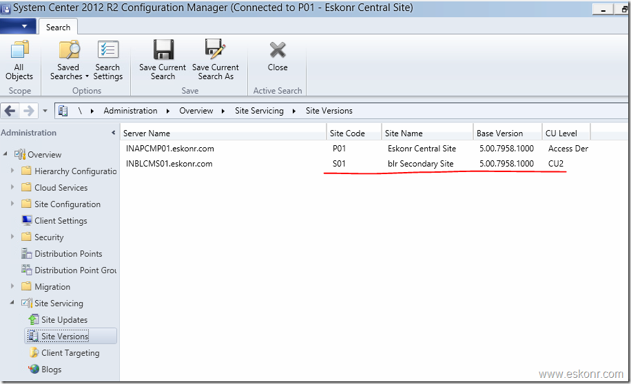Click the All Objects scope icon
Viewport: 631px width, 384px height.
pyautogui.click(x=19, y=50)
